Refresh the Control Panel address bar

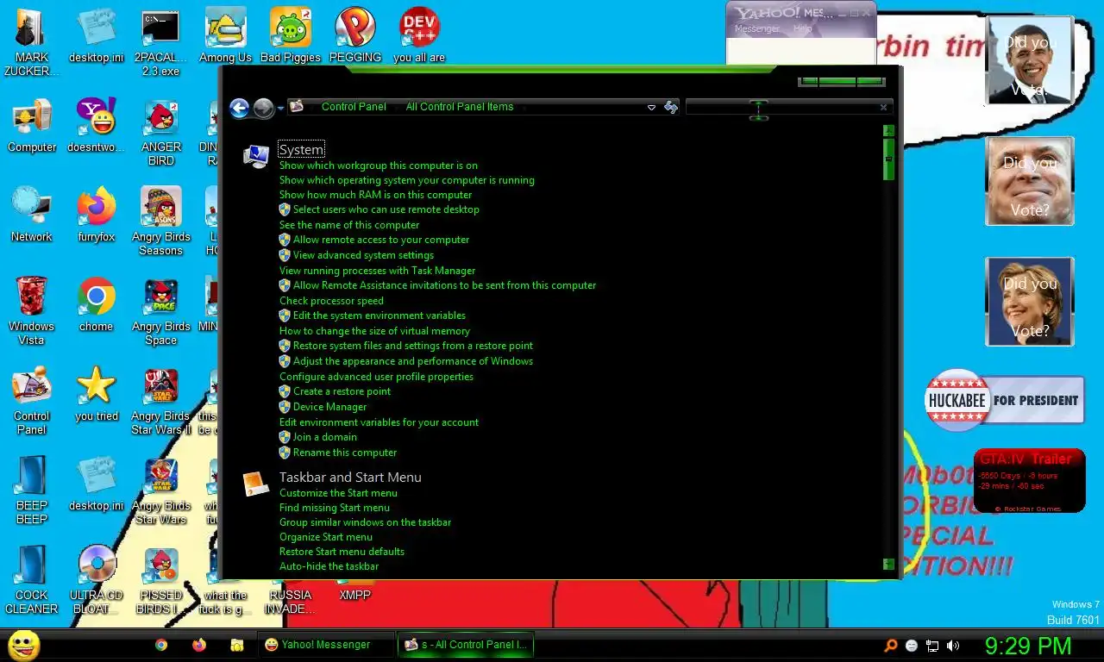click(x=671, y=107)
